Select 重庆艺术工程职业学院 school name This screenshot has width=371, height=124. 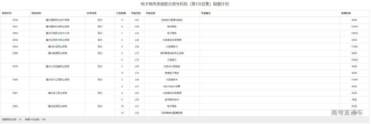pos(57,80)
